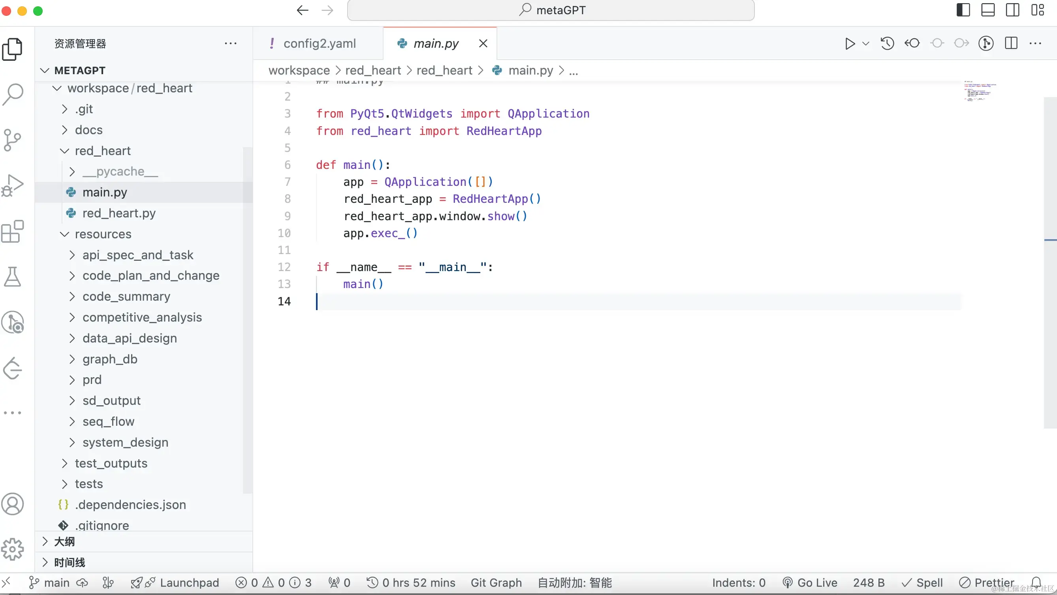This screenshot has height=595, width=1057.
Task: Open the Source Control view
Action: pos(12,140)
